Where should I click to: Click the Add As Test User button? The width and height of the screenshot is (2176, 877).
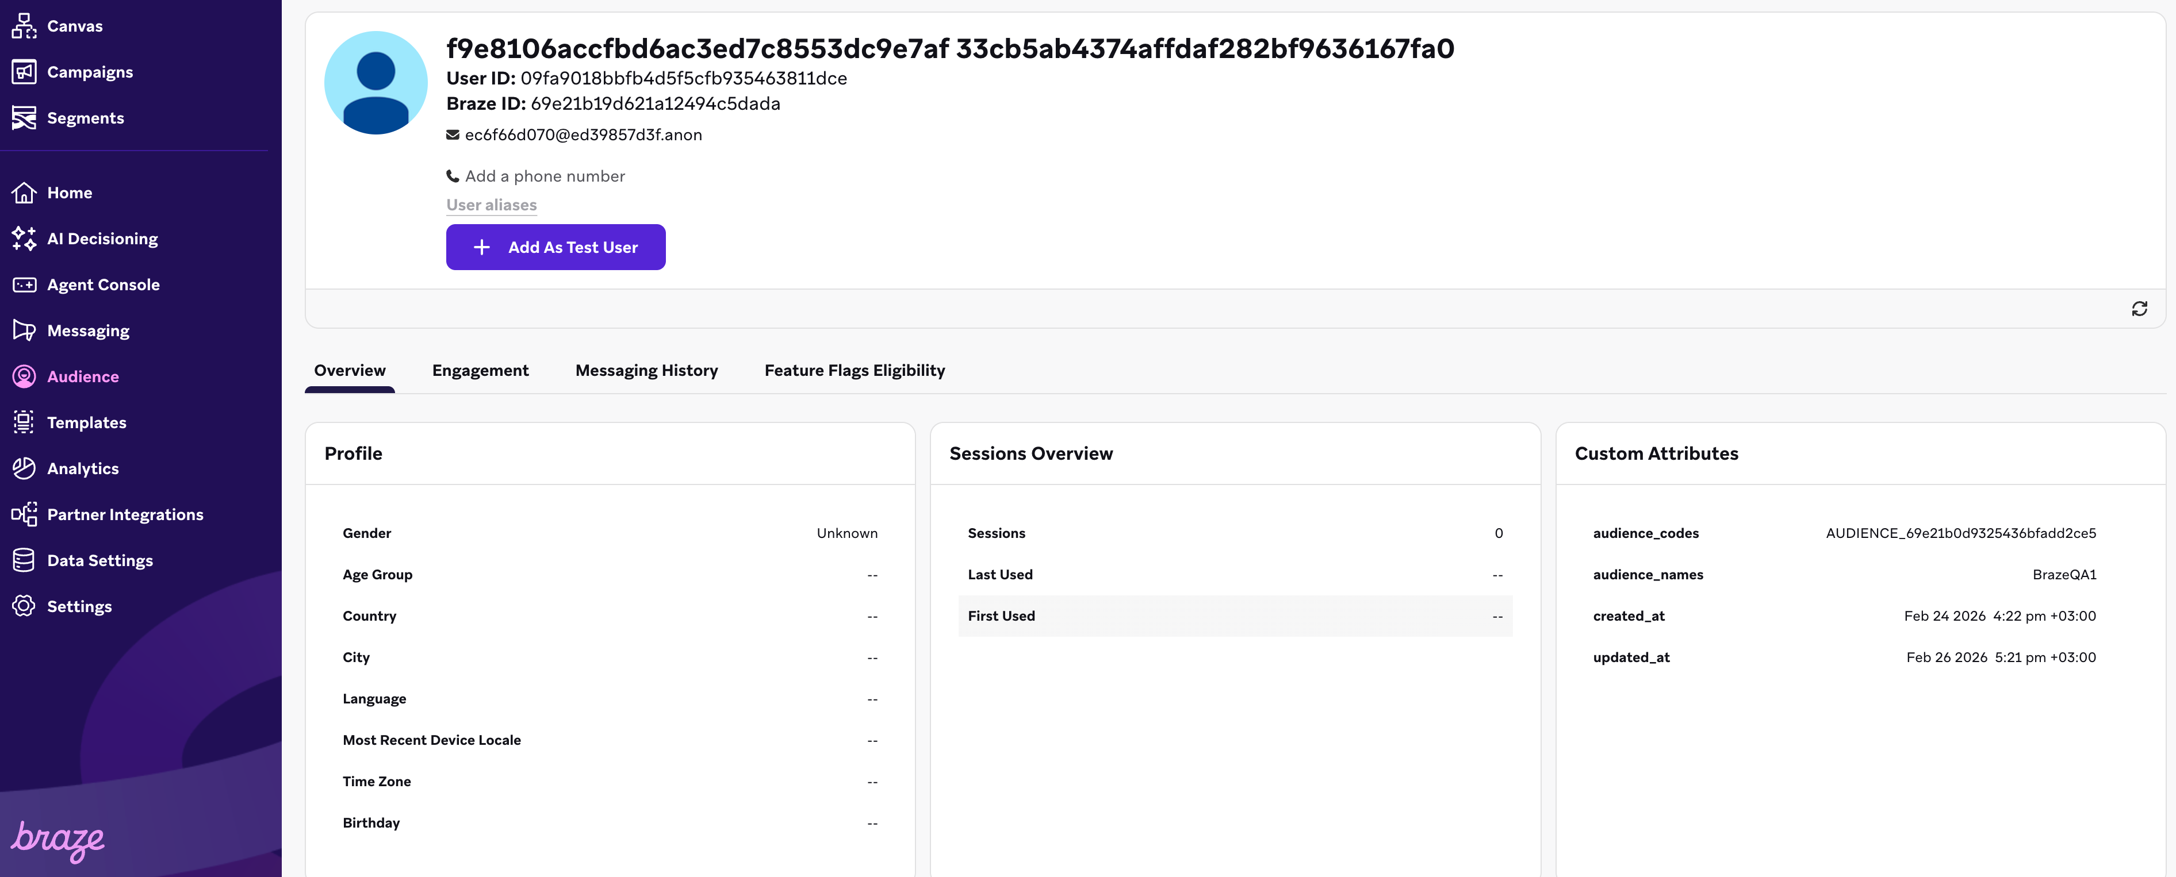(x=555, y=247)
